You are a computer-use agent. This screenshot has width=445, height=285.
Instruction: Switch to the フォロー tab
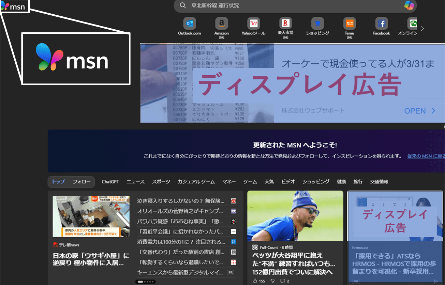(x=82, y=182)
